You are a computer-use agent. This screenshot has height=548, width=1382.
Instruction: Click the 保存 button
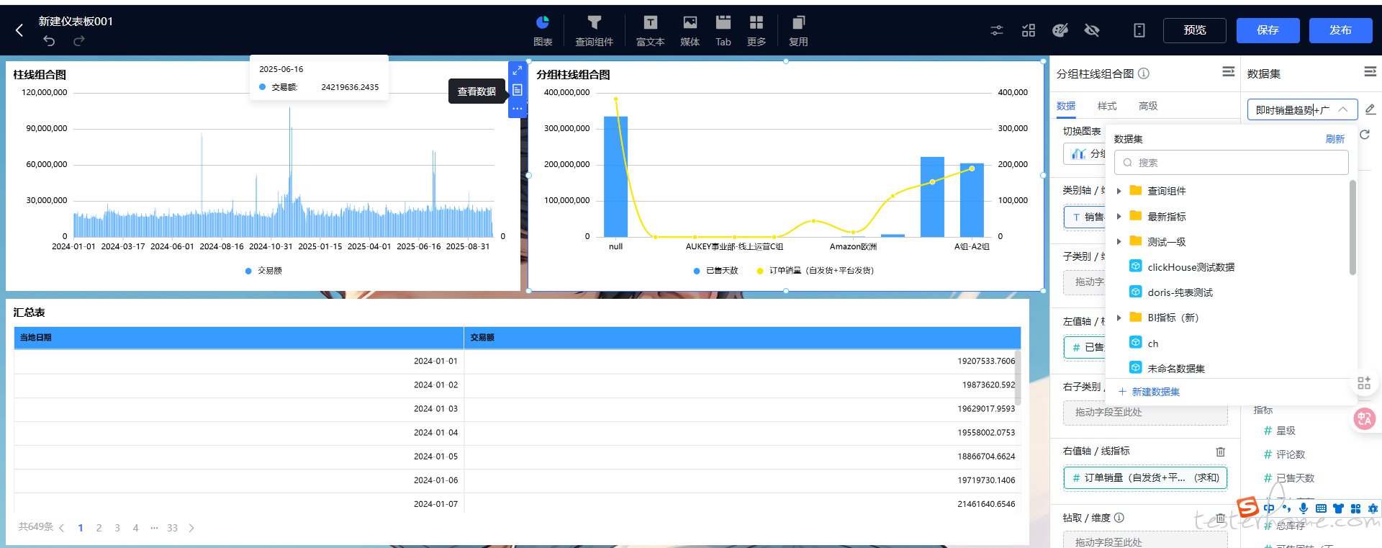tap(1268, 30)
